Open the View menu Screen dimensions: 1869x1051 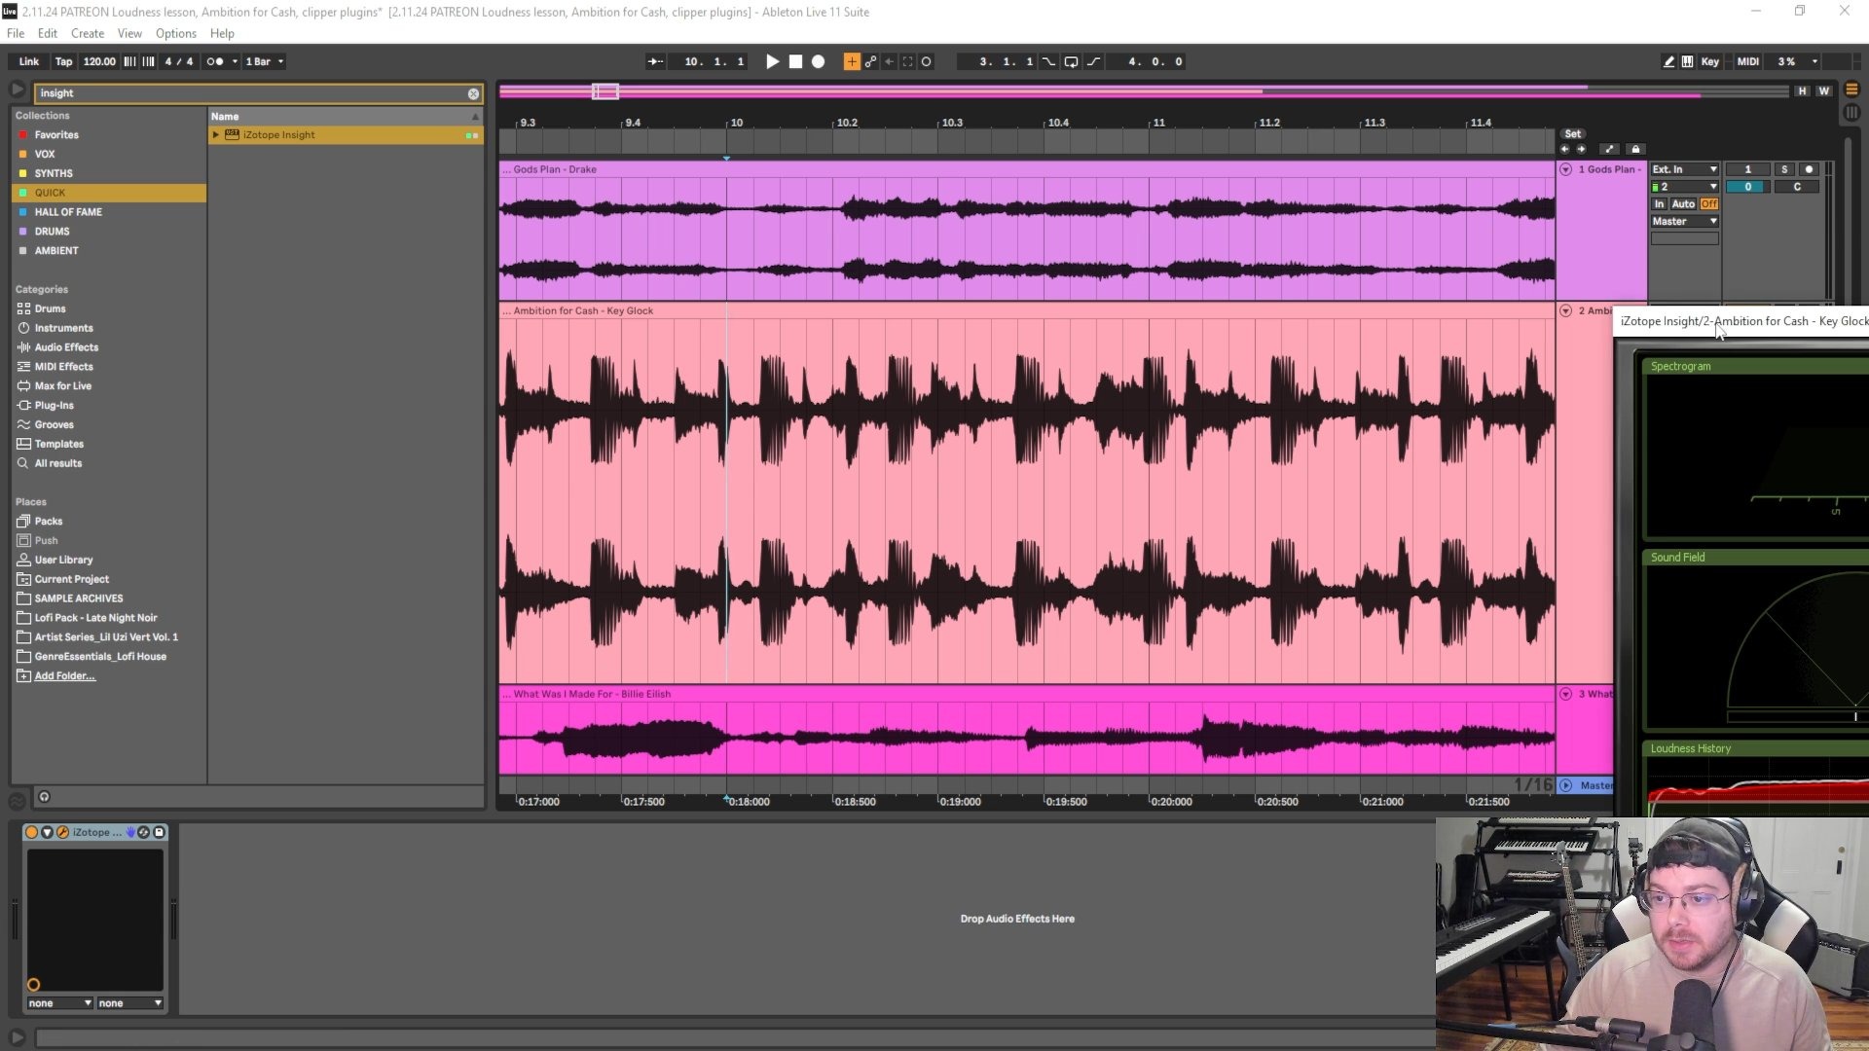[x=129, y=33]
